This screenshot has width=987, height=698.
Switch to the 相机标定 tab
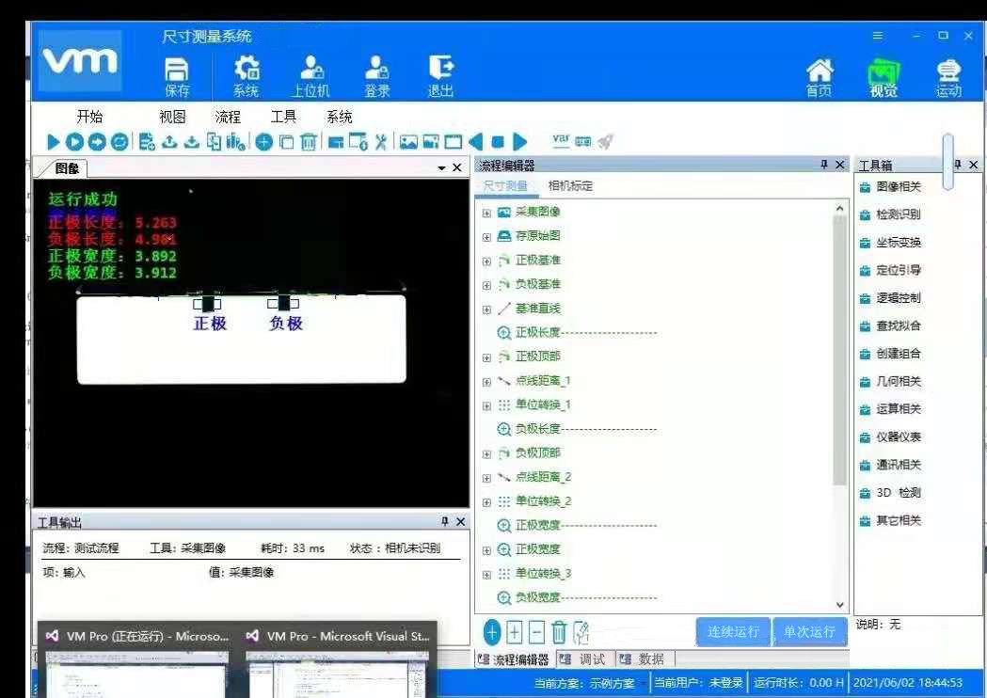tap(570, 185)
